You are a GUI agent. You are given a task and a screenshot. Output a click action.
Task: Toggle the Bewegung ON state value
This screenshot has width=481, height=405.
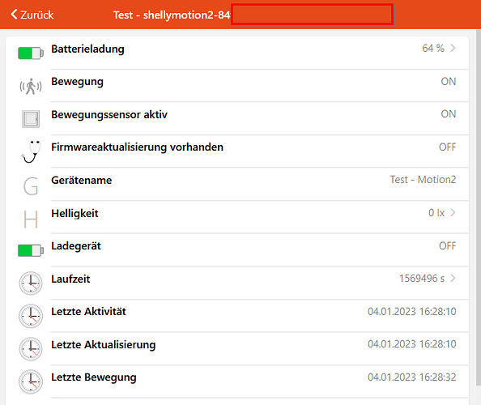tap(448, 82)
